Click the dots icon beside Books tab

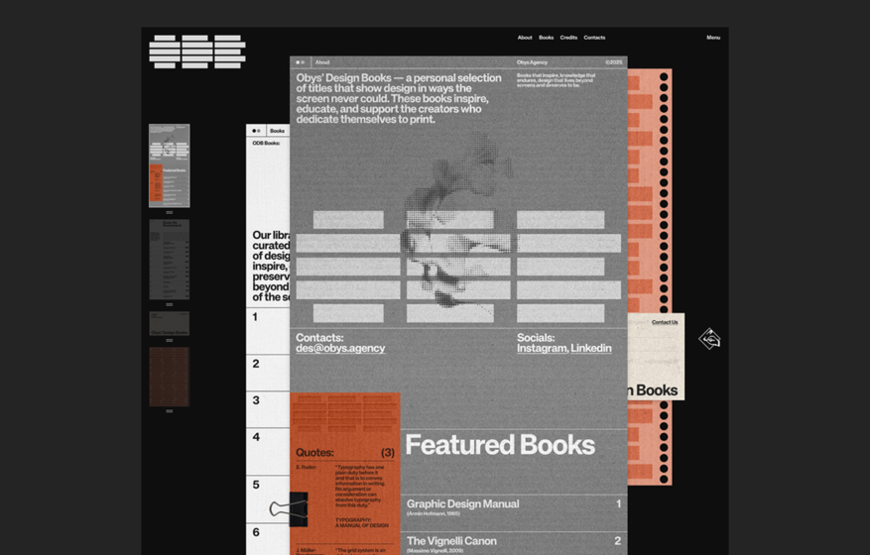(x=256, y=131)
